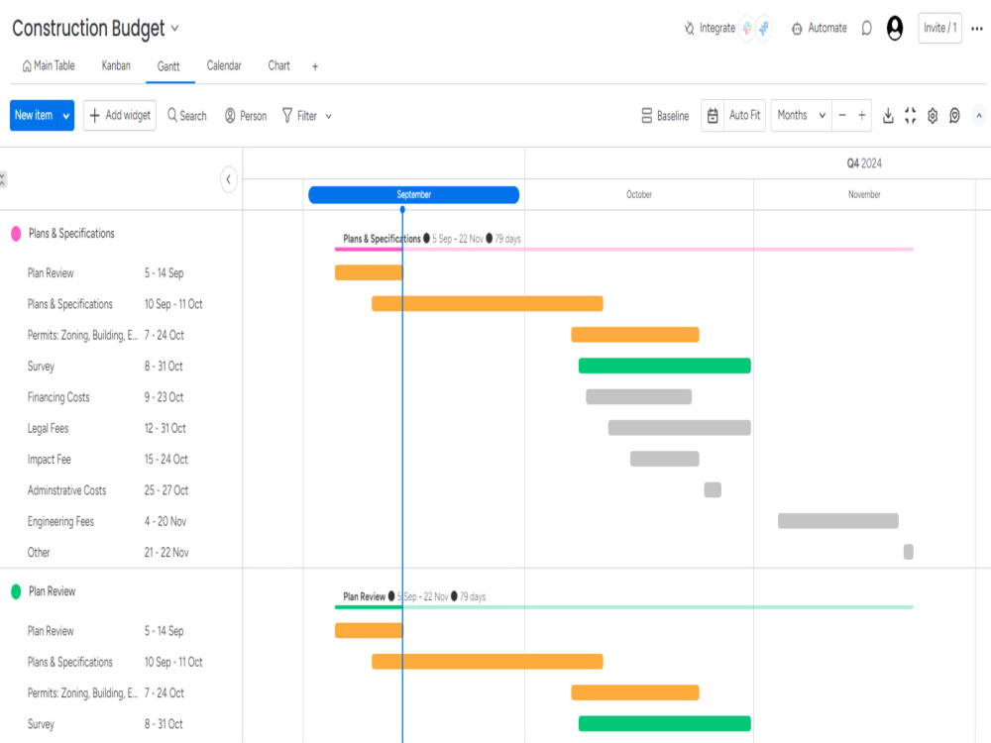Click the New item button

click(34, 115)
